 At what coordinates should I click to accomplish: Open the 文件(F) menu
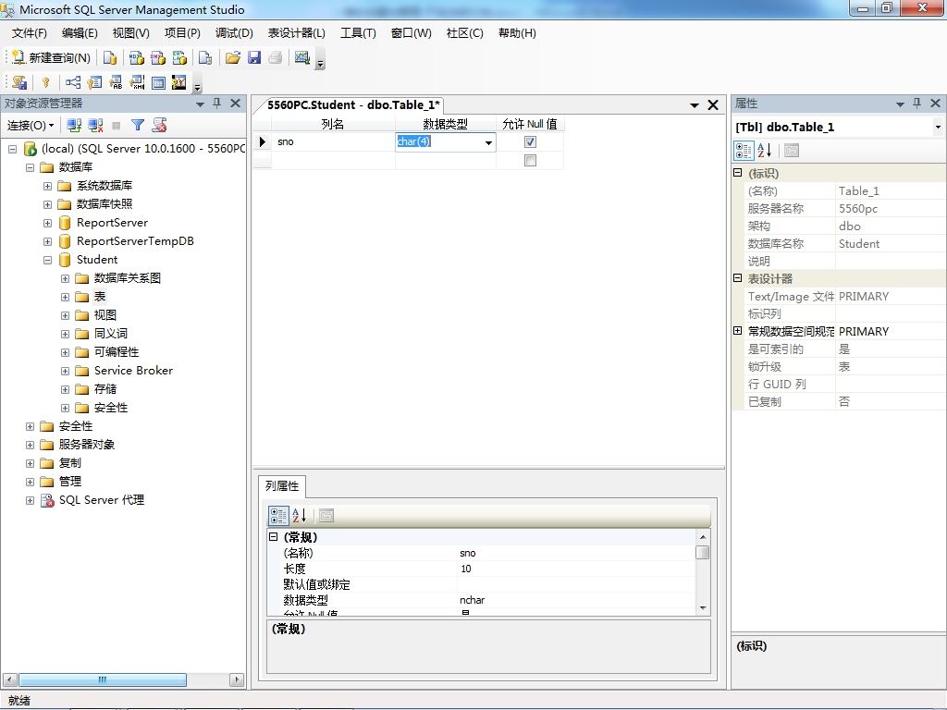29,33
